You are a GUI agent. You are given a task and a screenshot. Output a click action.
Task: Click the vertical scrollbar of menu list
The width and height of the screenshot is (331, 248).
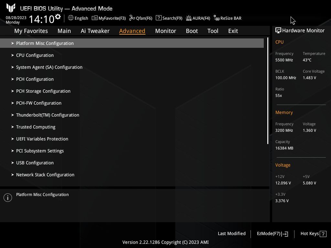pos(268,91)
